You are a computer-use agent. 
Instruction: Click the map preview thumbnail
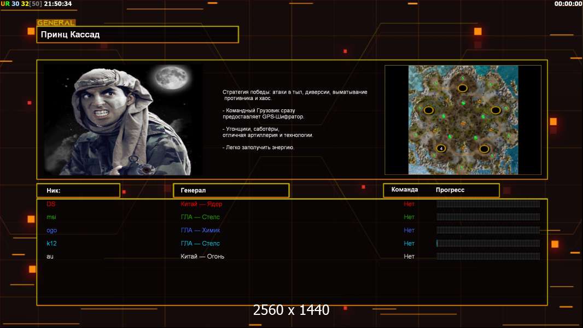tap(463, 120)
